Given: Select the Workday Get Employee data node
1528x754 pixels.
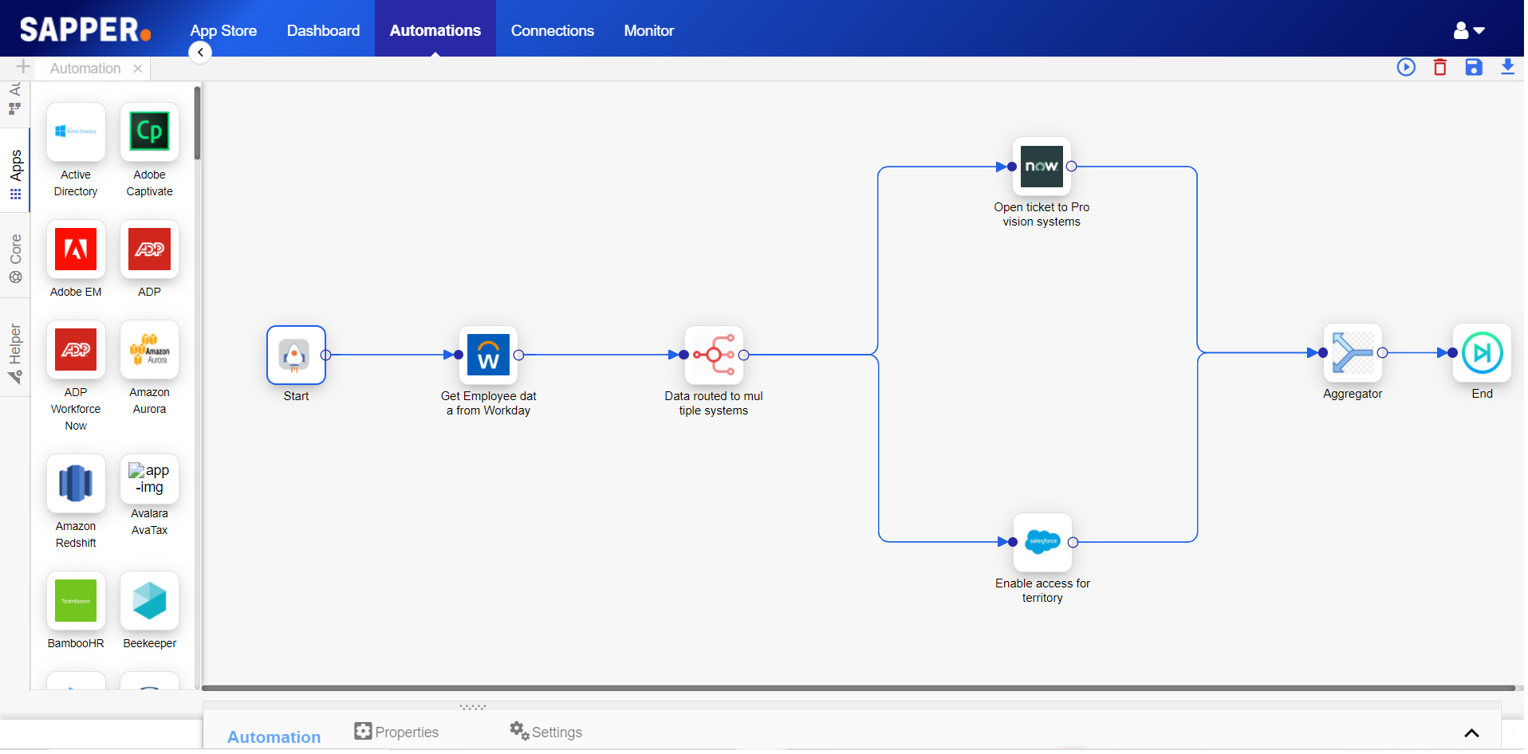Looking at the screenshot, I should tap(488, 355).
